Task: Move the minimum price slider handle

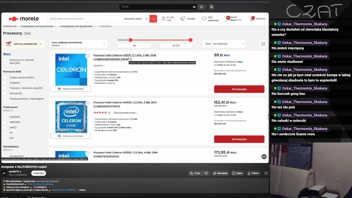Action: coord(131,40)
